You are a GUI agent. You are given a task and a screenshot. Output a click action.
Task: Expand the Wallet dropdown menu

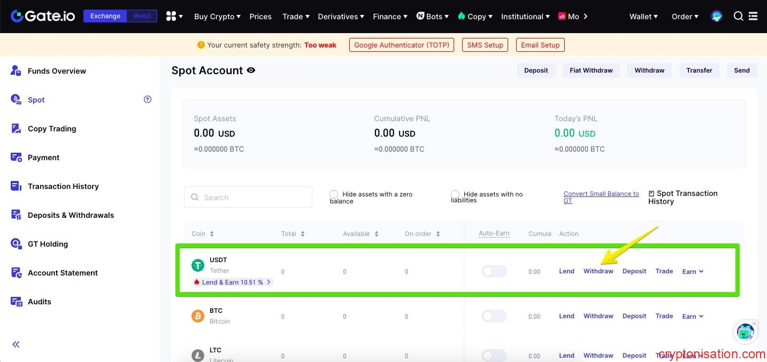[x=643, y=17]
